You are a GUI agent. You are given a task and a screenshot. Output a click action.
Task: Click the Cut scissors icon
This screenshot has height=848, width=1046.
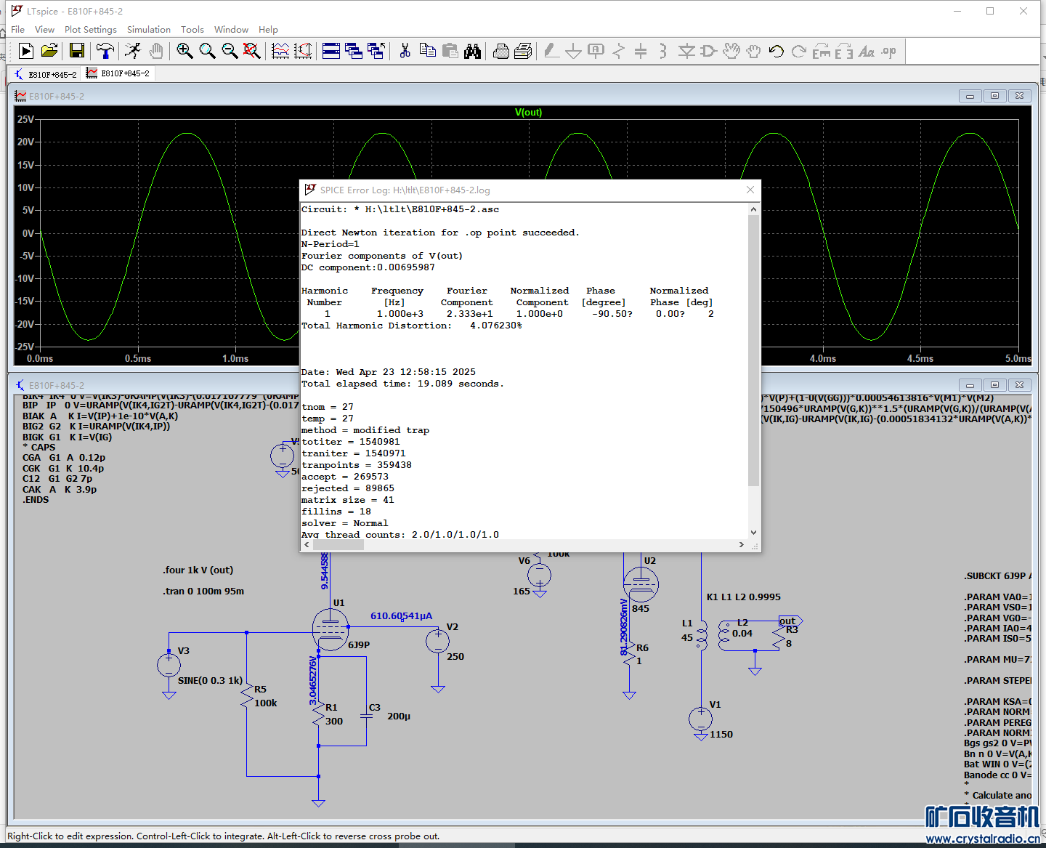point(405,51)
